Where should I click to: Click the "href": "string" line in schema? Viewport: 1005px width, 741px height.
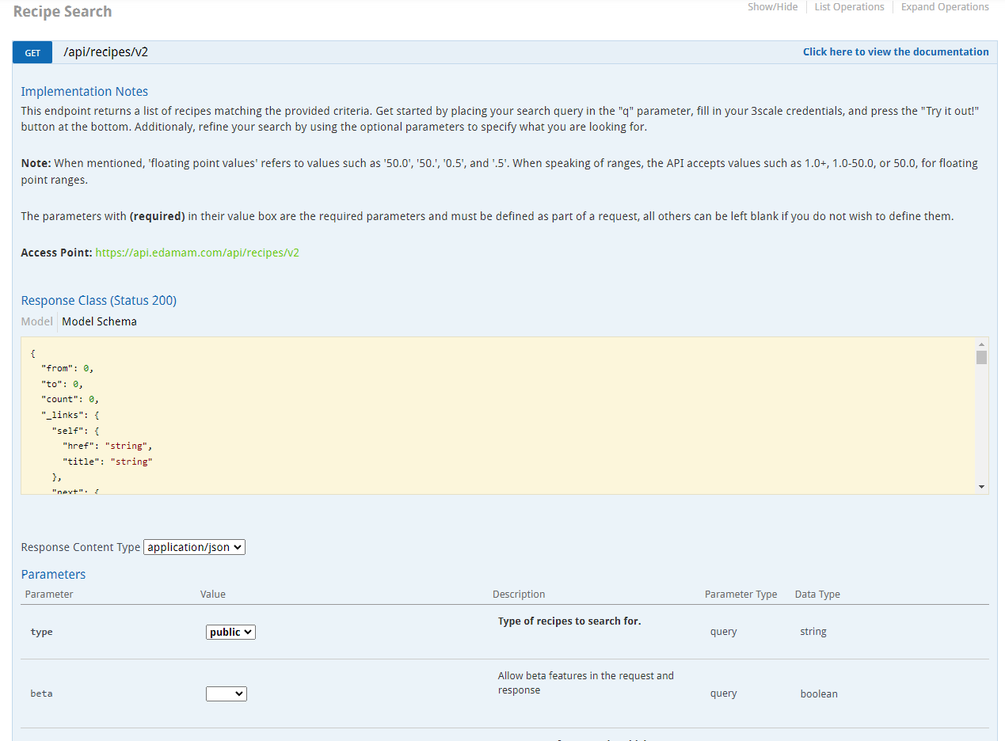coord(107,446)
